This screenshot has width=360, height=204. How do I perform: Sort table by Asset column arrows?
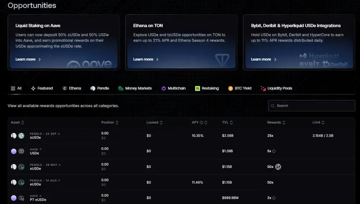point(23,122)
